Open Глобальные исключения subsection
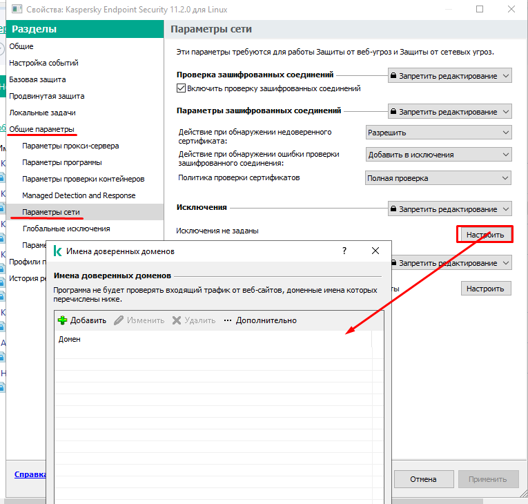 point(66,229)
